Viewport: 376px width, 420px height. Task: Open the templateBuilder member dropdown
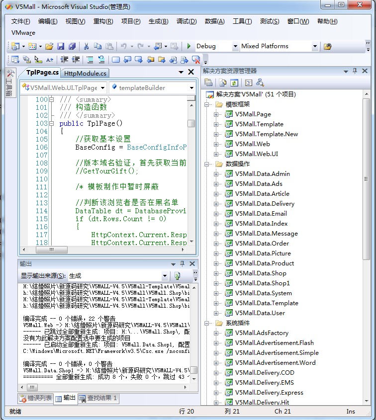[191, 88]
